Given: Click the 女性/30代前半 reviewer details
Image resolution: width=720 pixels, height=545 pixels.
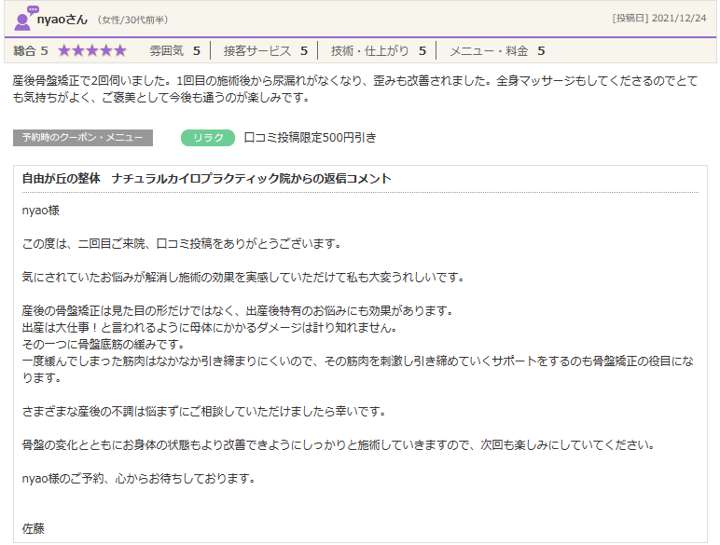Looking at the screenshot, I should [133, 20].
